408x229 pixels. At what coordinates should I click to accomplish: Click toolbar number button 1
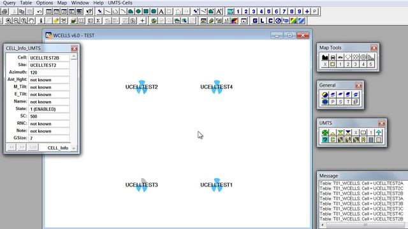coord(238,11)
